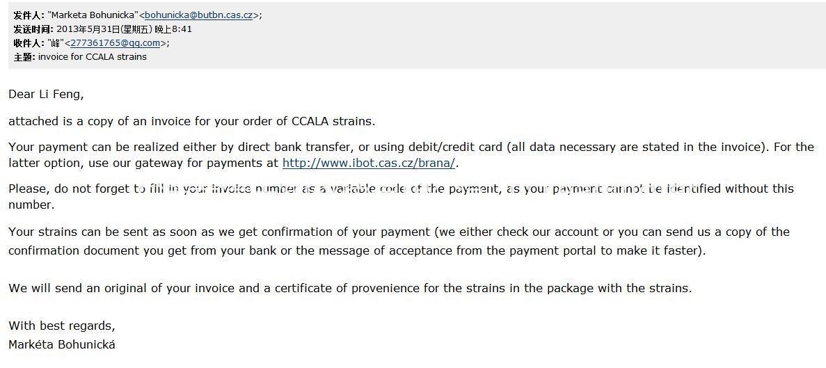Click the 收件人 recipient label
Image resolution: width=826 pixels, height=368 pixels.
29,43
